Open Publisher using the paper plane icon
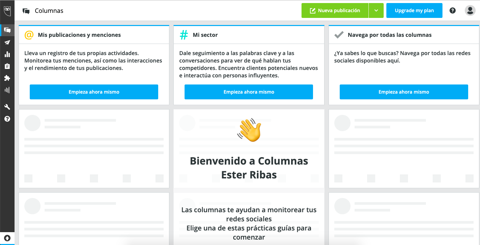This screenshot has height=245, width=480. point(7,42)
